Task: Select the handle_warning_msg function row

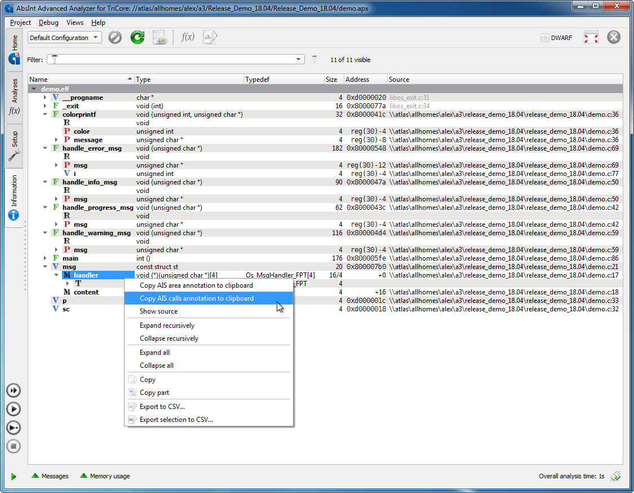Action: coord(325,233)
